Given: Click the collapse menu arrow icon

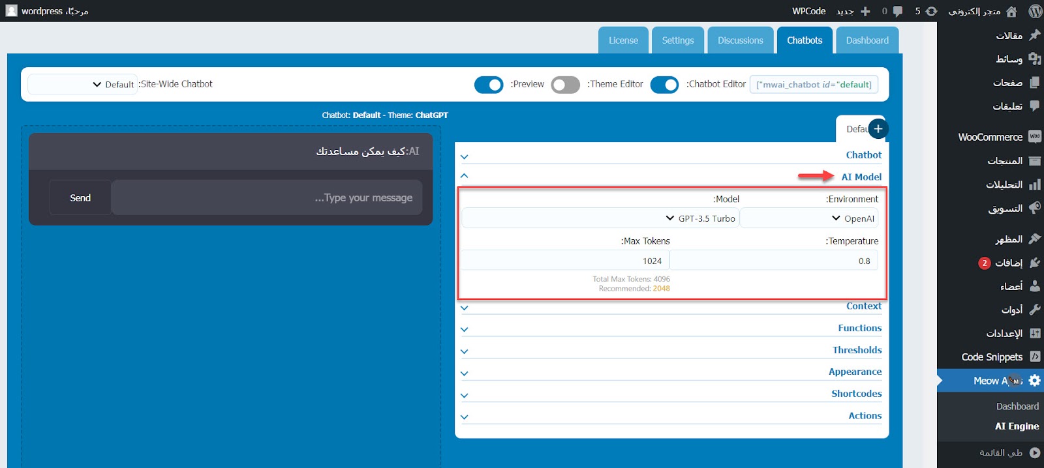Looking at the screenshot, I should coord(1035,452).
